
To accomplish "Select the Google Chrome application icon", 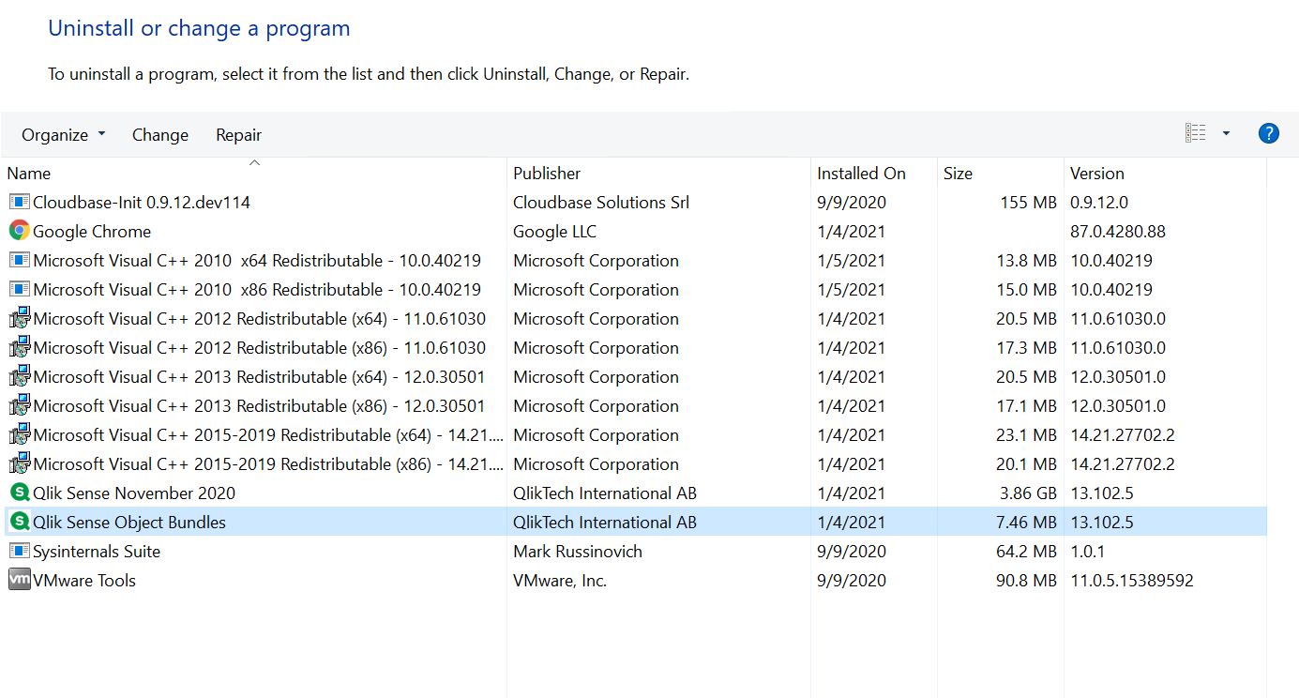I will (x=19, y=231).
